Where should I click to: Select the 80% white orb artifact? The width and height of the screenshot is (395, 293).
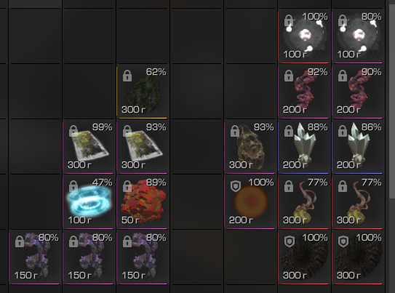click(x=358, y=36)
